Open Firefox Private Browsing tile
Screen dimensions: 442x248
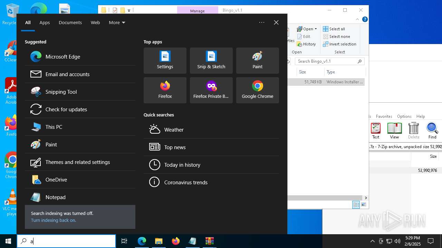[x=211, y=90]
